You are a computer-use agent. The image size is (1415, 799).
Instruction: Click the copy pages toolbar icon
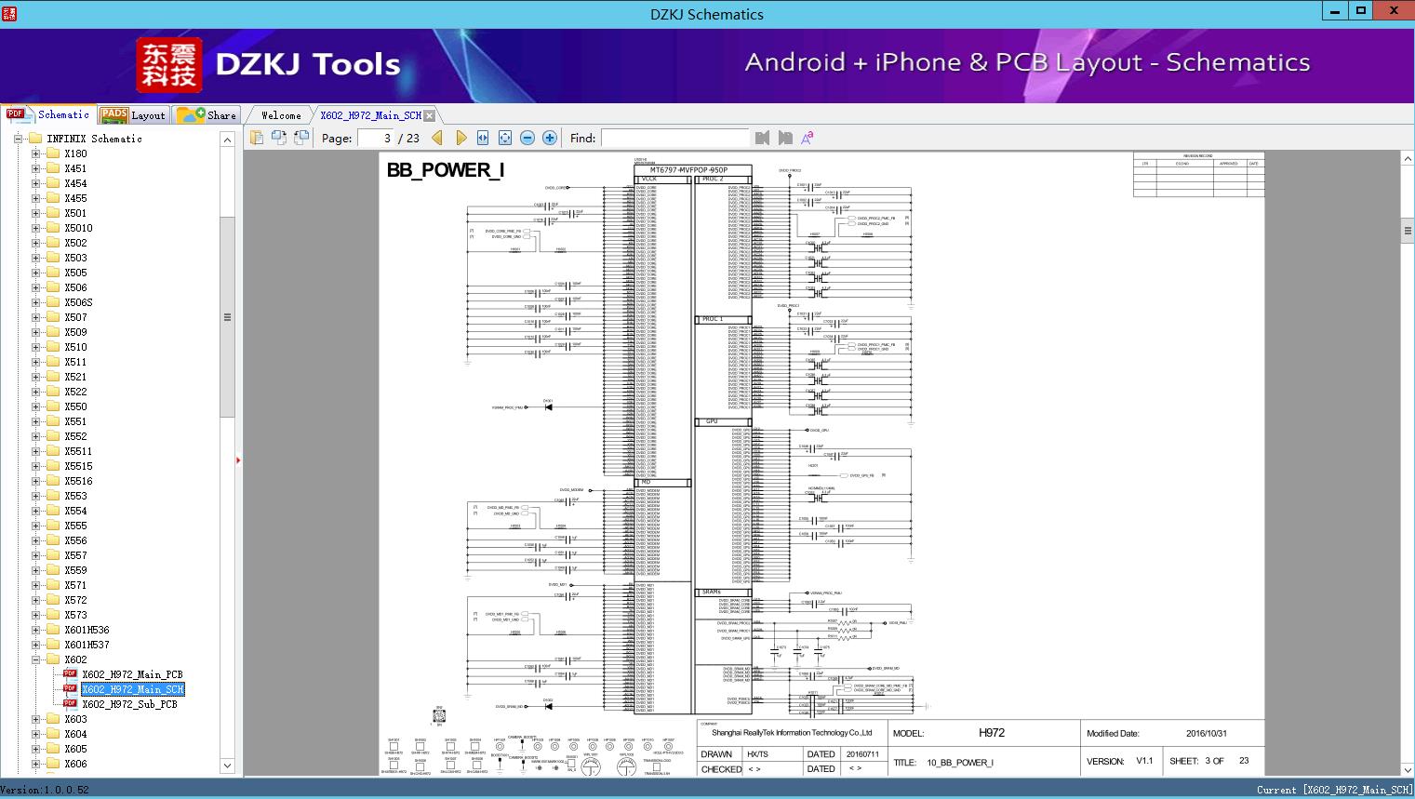257,138
